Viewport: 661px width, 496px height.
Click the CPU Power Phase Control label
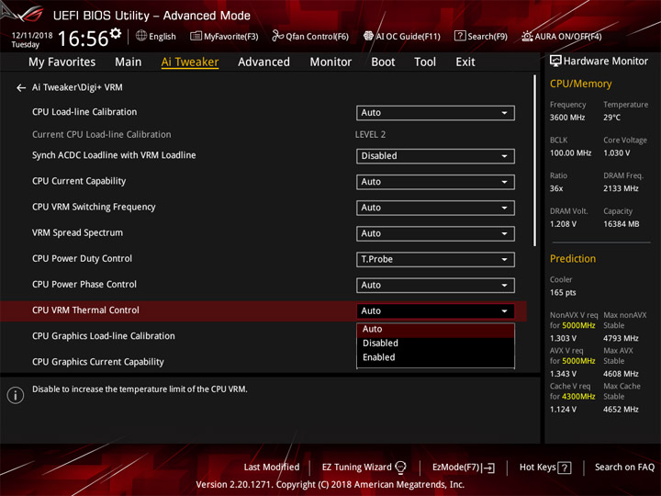click(x=84, y=285)
